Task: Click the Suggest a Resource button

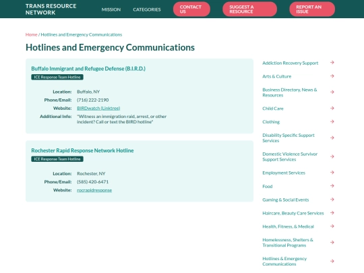Action: [249, 9]
